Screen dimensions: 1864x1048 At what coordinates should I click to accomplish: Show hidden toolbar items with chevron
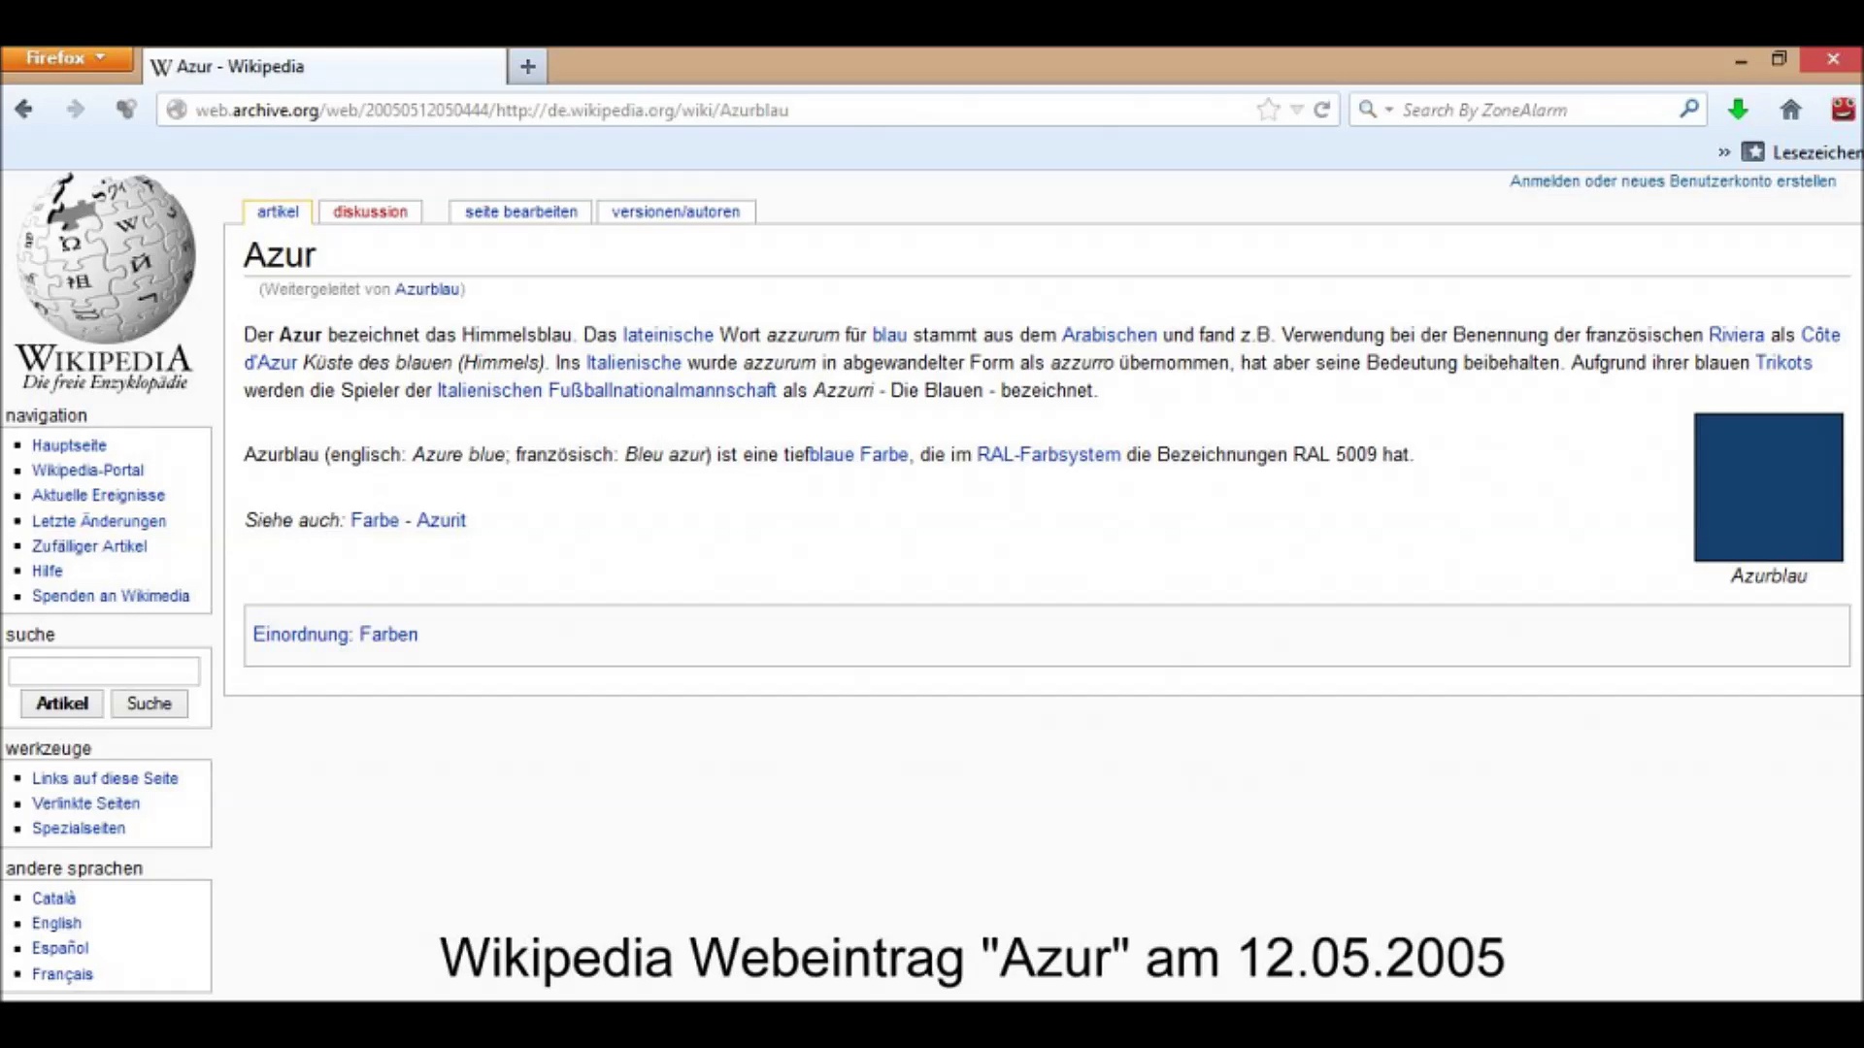[x=1724, y=152]
